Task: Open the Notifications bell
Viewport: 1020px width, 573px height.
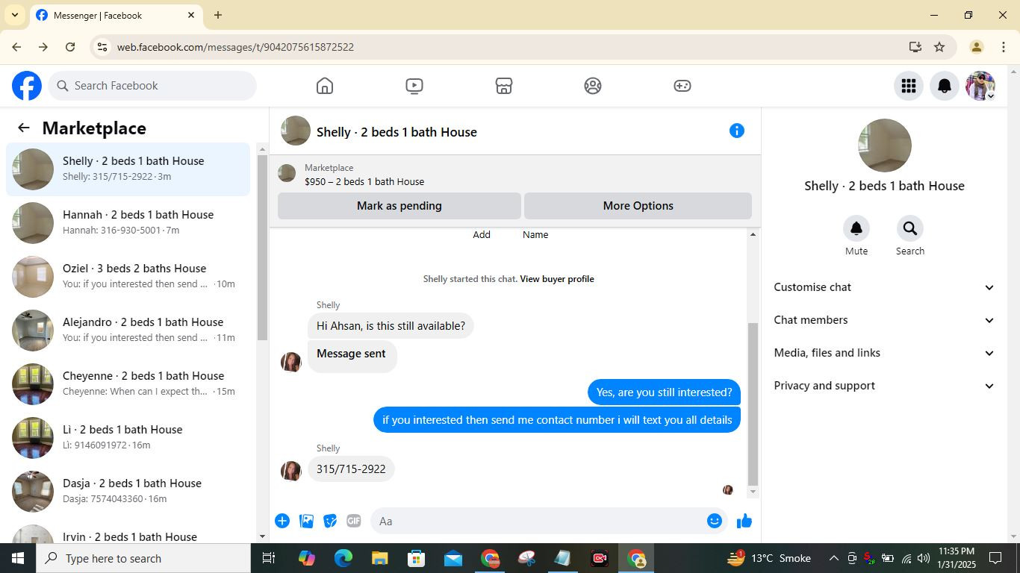Action: coord(945,86)
